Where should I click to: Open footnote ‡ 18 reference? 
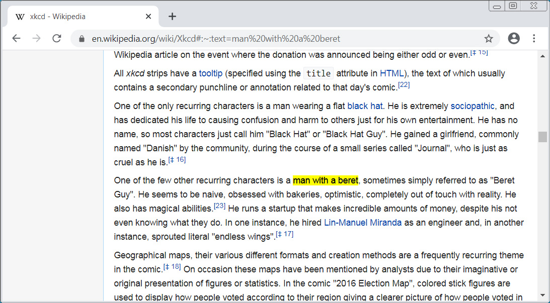pos(172,267)
